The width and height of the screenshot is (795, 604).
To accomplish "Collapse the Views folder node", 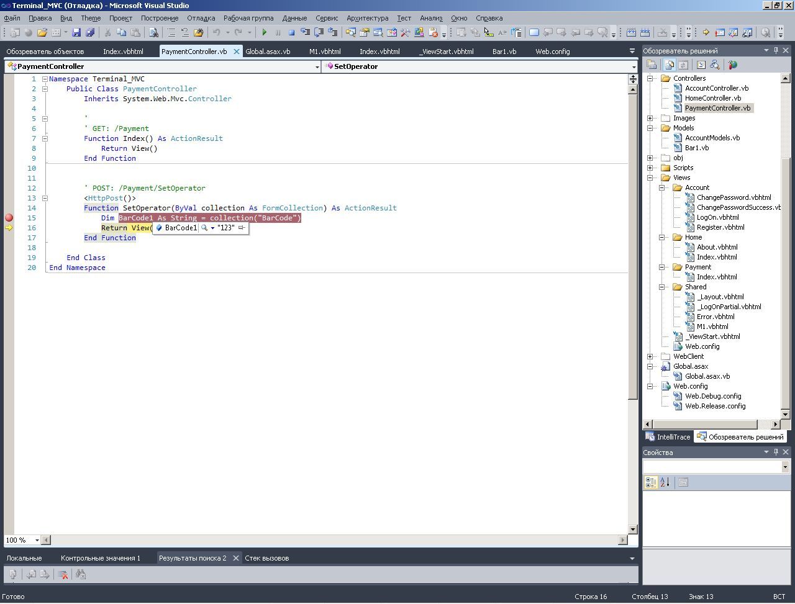I will [650, 178].
